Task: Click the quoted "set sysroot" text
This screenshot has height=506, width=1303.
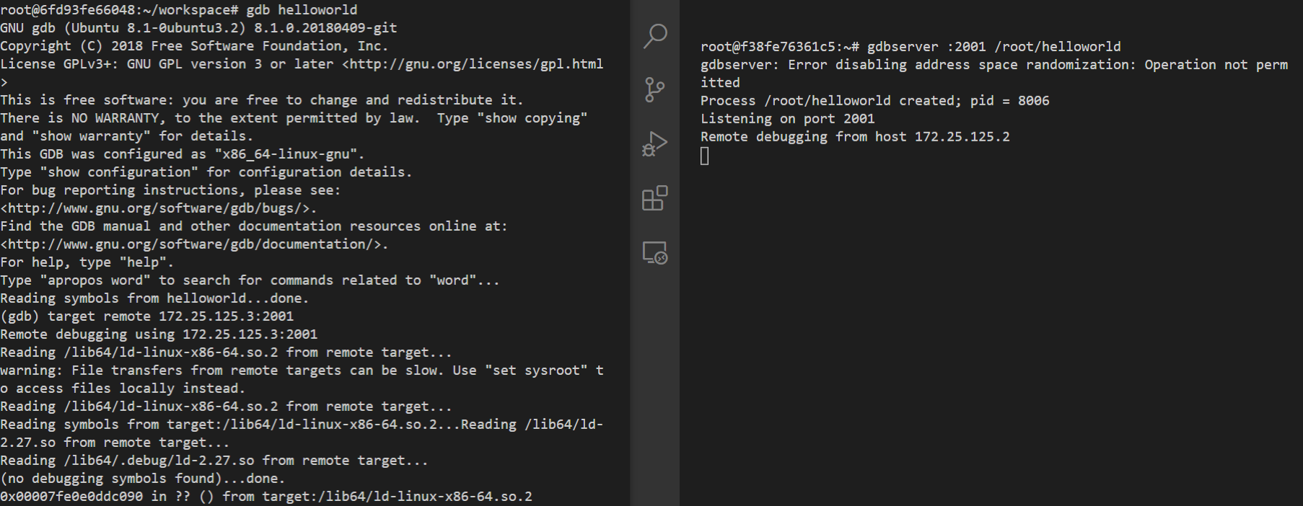Action: pyautogui.click(x=536, y=370)
